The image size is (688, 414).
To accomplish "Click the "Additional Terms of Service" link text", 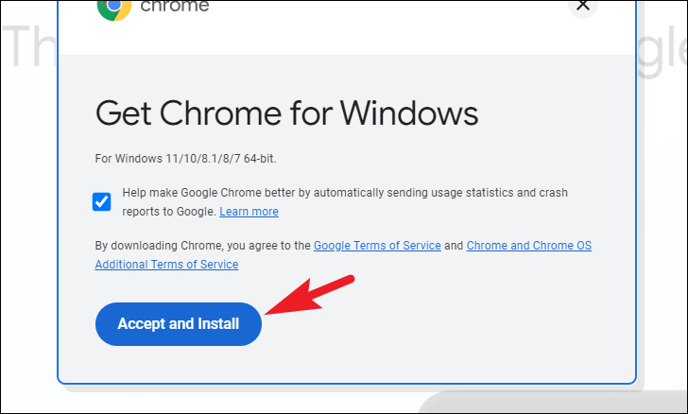I will tap(166, 265).
